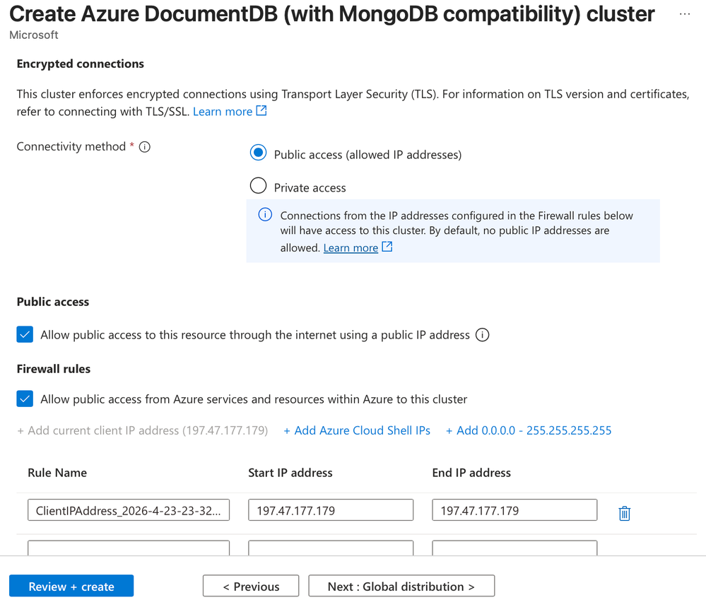Open external link icon beside TLS Learn more
This screenshot has height=607, width=706.
pos(261,110)
